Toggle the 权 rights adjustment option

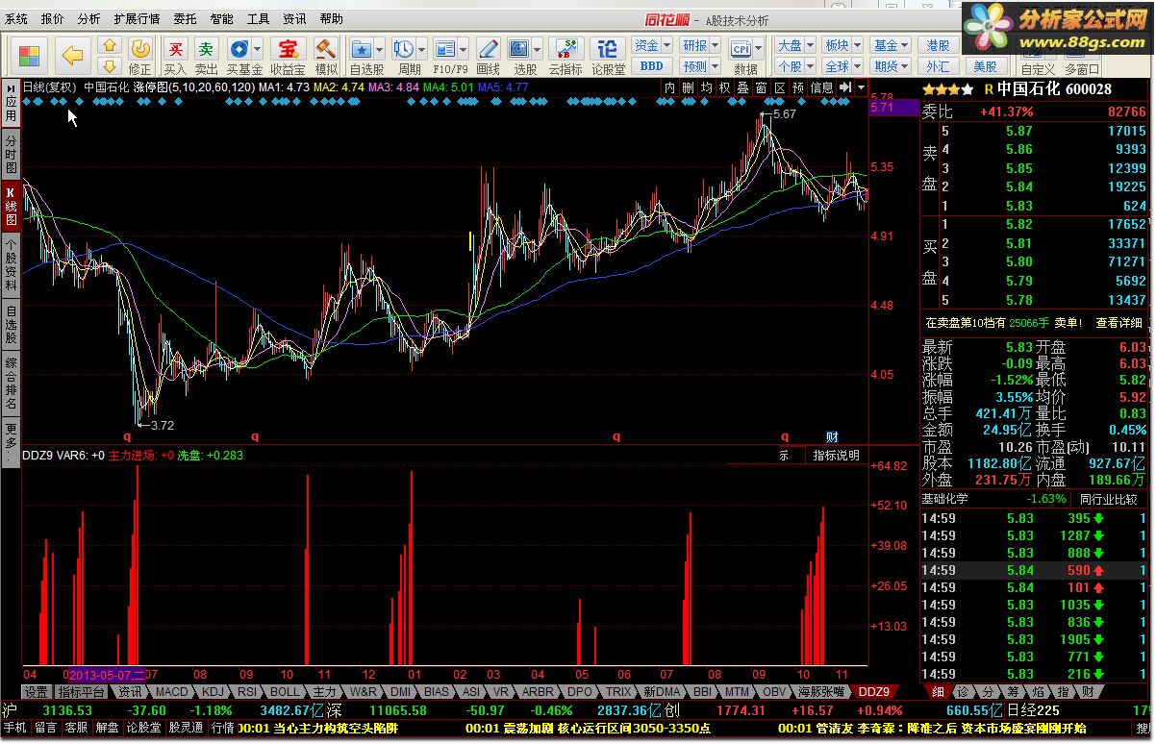point(724,87)
